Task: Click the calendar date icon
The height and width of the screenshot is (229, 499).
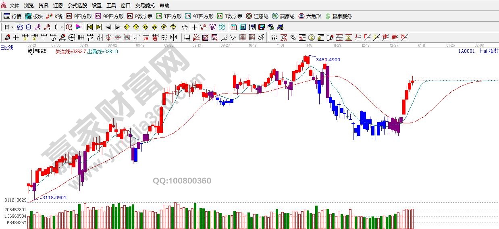Action: tap(234, 27)
